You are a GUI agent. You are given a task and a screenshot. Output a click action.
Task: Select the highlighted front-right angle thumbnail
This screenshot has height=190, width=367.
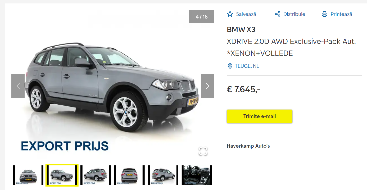tap(62, 175)
